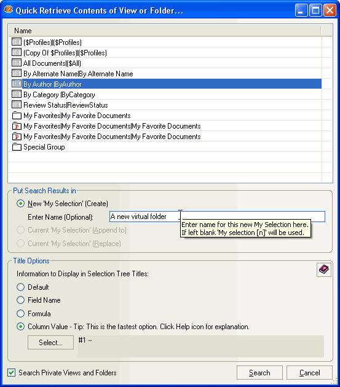Viewport: 340px width, 387px height.
Task: Choose the Field Name title option
Action: point(20,300)
